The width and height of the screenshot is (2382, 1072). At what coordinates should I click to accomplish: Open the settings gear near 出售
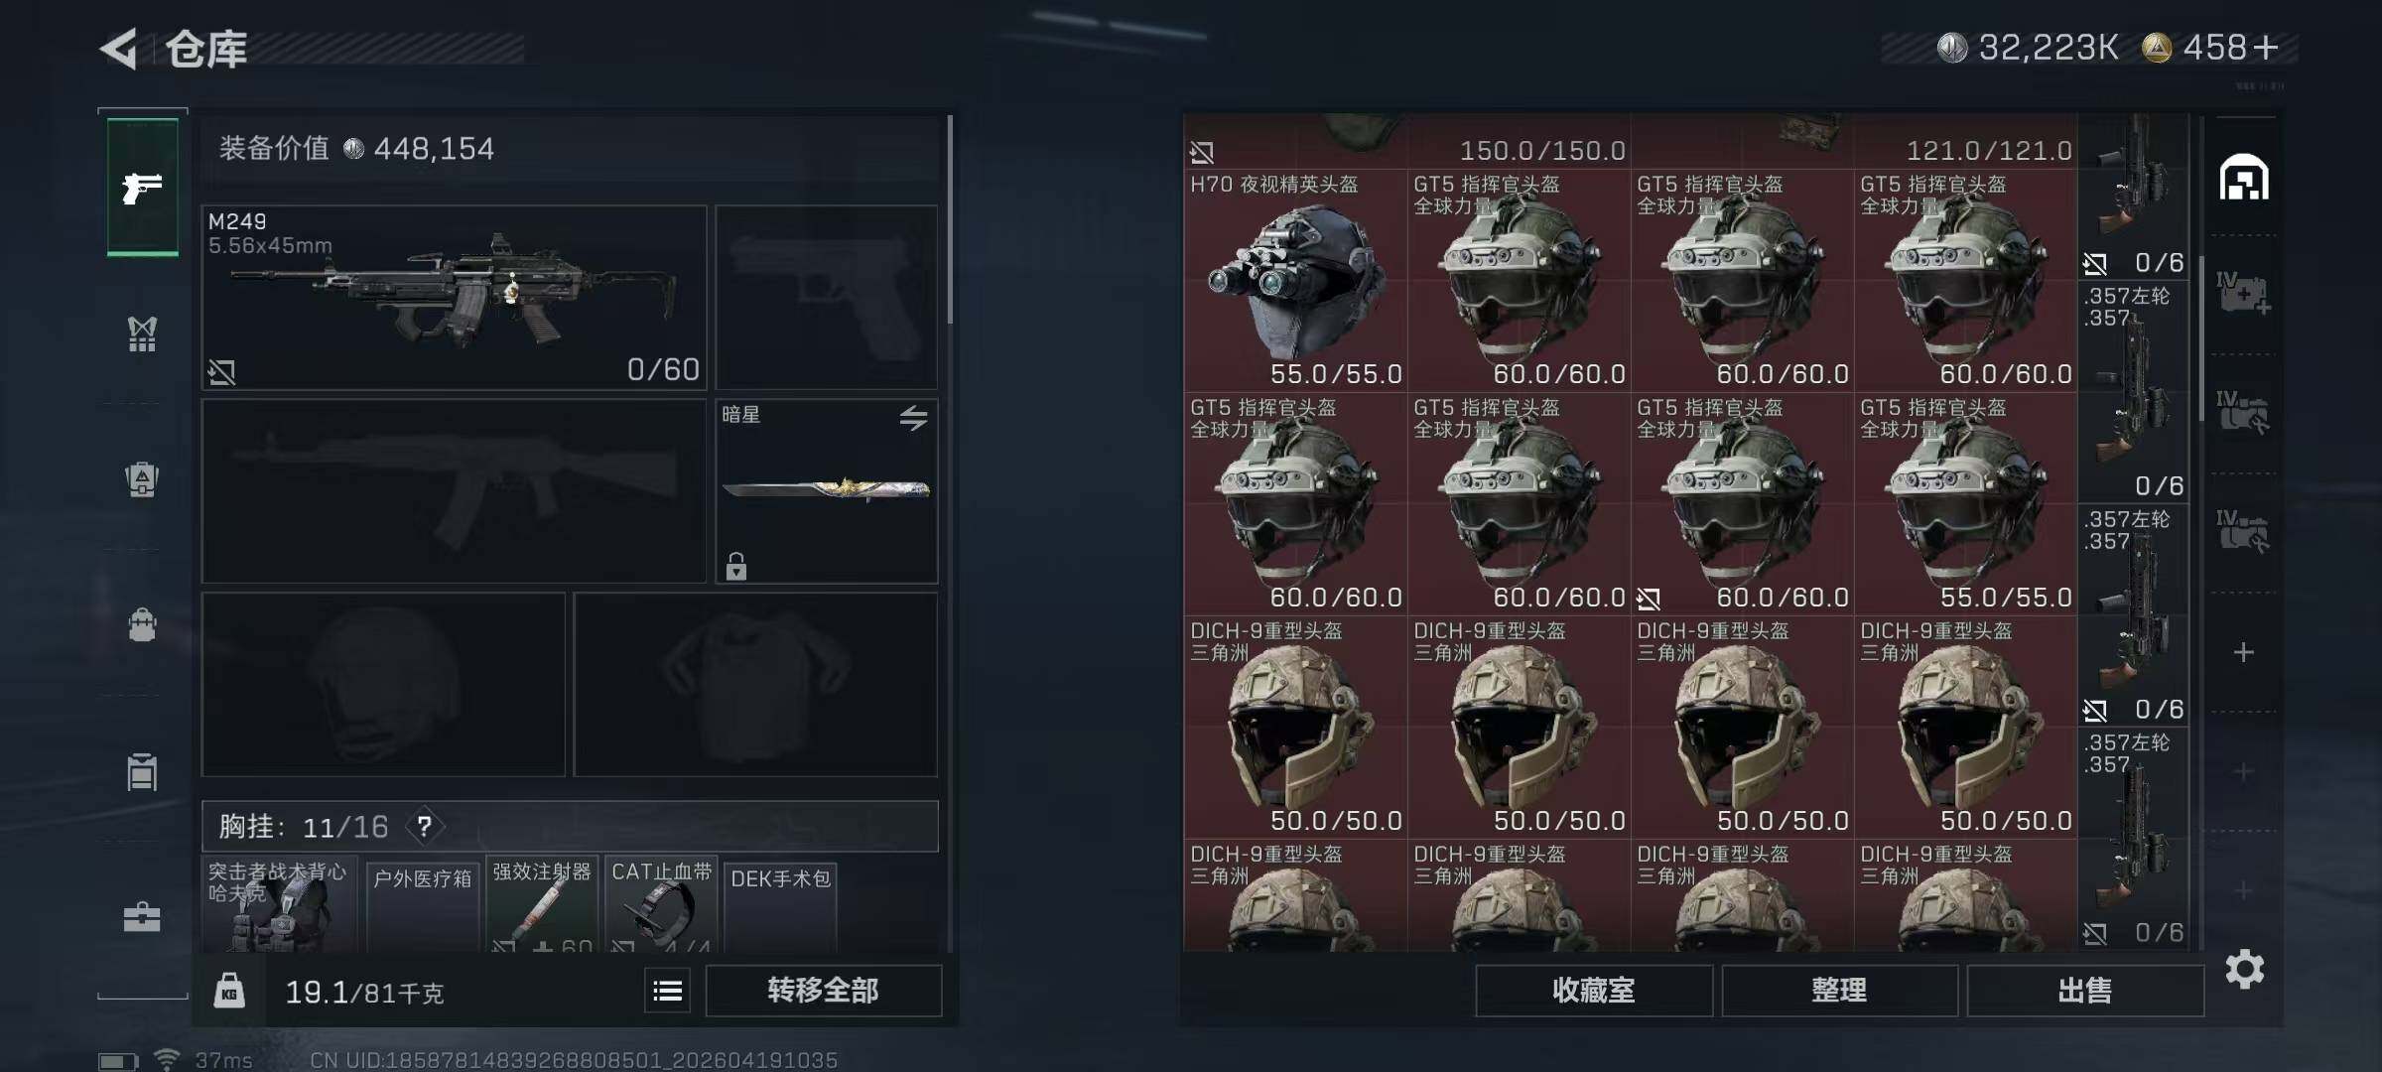2245,969
